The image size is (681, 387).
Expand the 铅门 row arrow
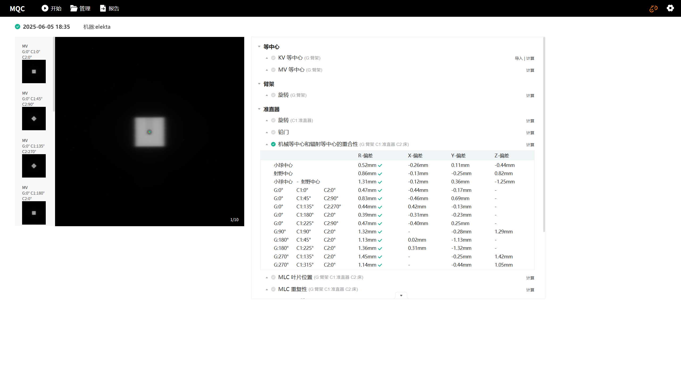click(267, 132)
